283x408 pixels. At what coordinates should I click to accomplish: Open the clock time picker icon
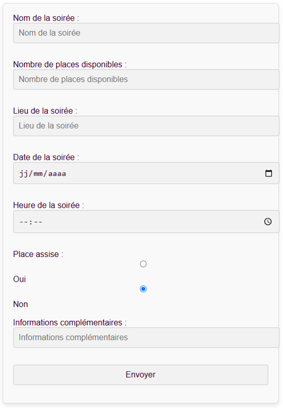click(x=268, y=221)
